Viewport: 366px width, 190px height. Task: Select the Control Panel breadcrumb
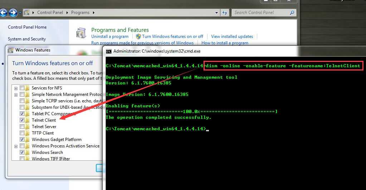click(50, 13)
